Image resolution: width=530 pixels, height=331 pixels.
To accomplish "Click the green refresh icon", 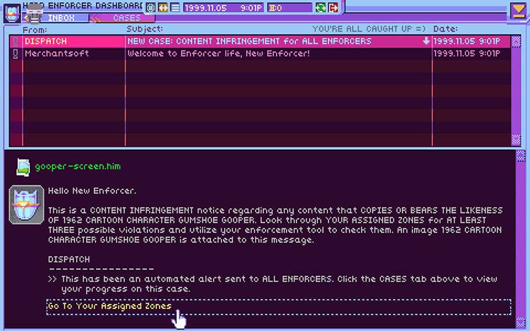I will click(x=321, y=7).
